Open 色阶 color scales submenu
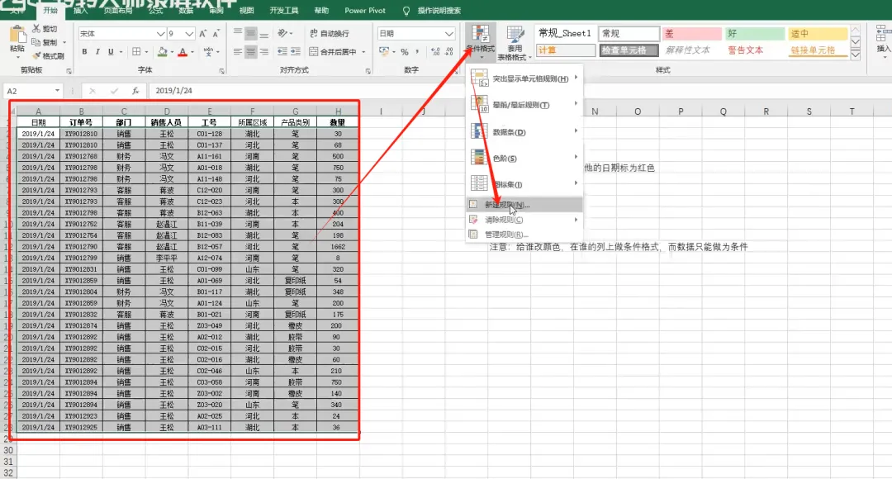Viewport: 892px width, 479px height. [x=524, y=158]
